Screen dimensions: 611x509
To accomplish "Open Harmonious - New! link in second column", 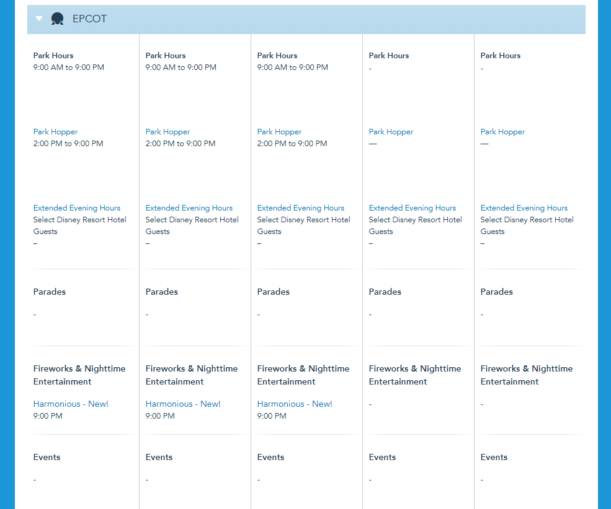I will click(183, 404).
